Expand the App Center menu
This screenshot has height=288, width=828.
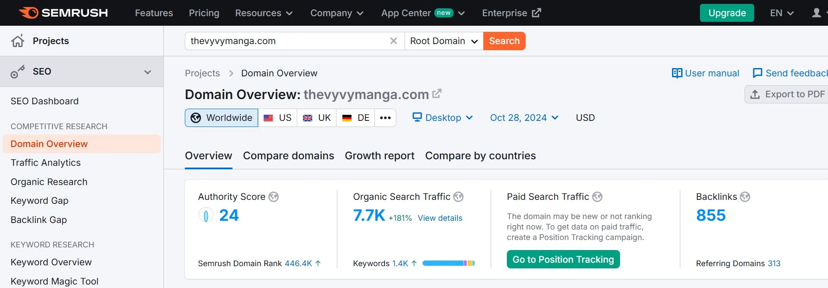(x=423, y=13)
